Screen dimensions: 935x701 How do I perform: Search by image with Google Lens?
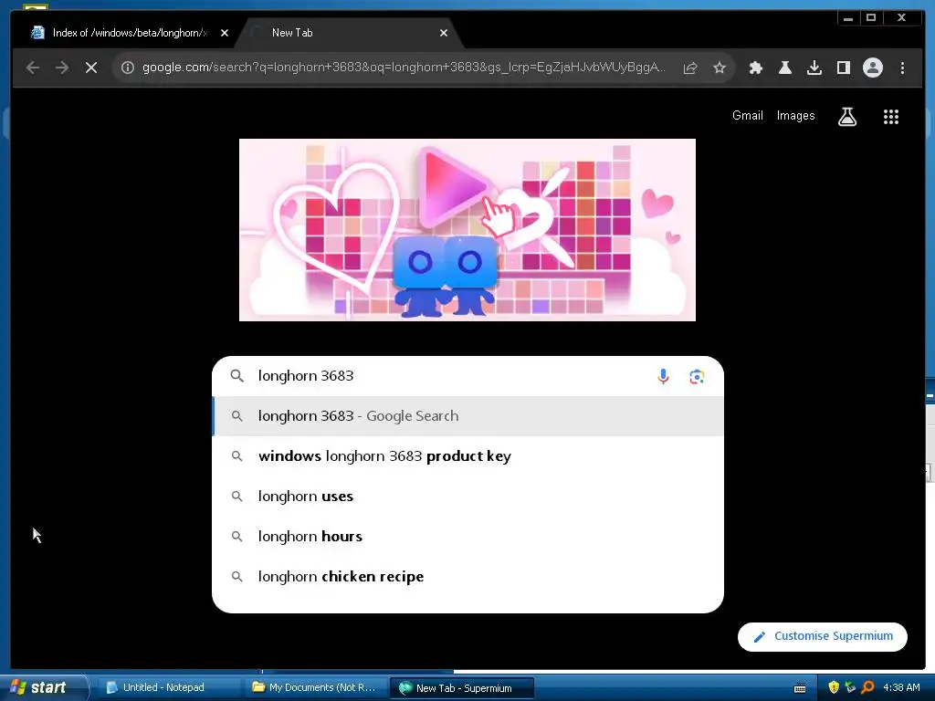pyautogui.click(x=697, y=377)
